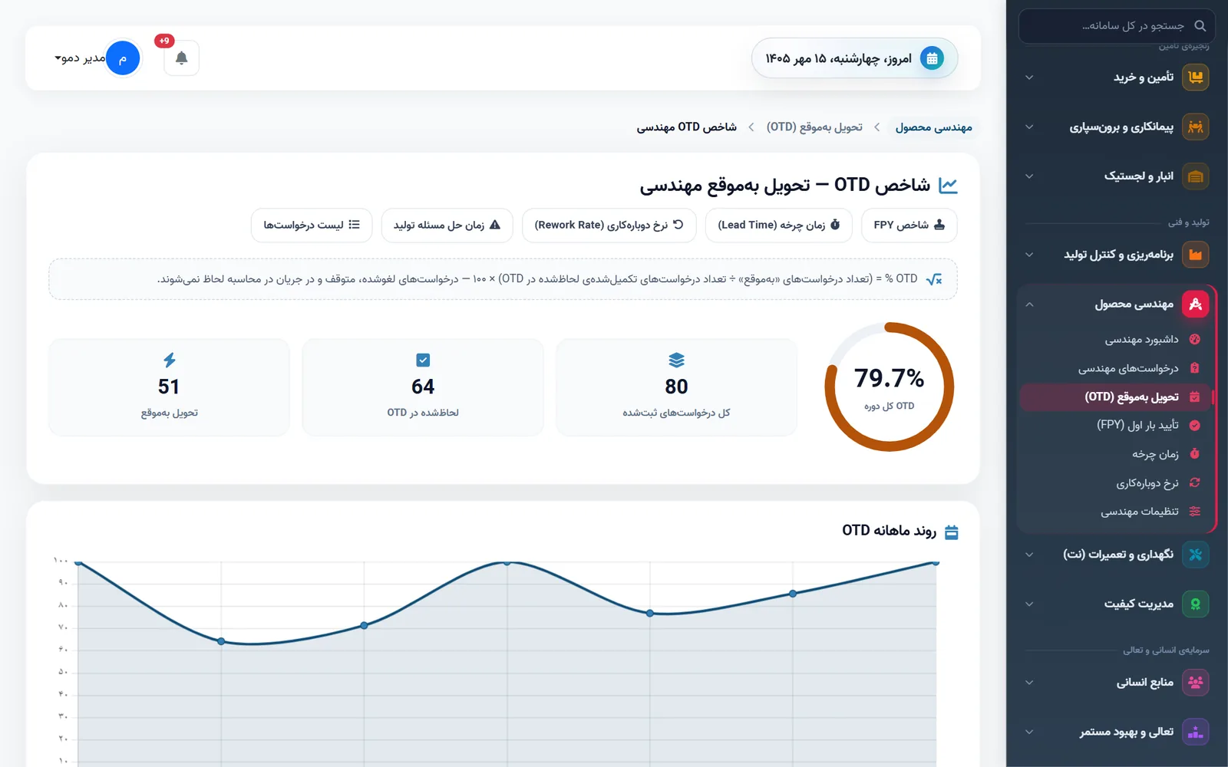Click the مهندسی محصول compass icon
The width and height of the screenshot is (1228, 767).
[x=1195, y=304]
